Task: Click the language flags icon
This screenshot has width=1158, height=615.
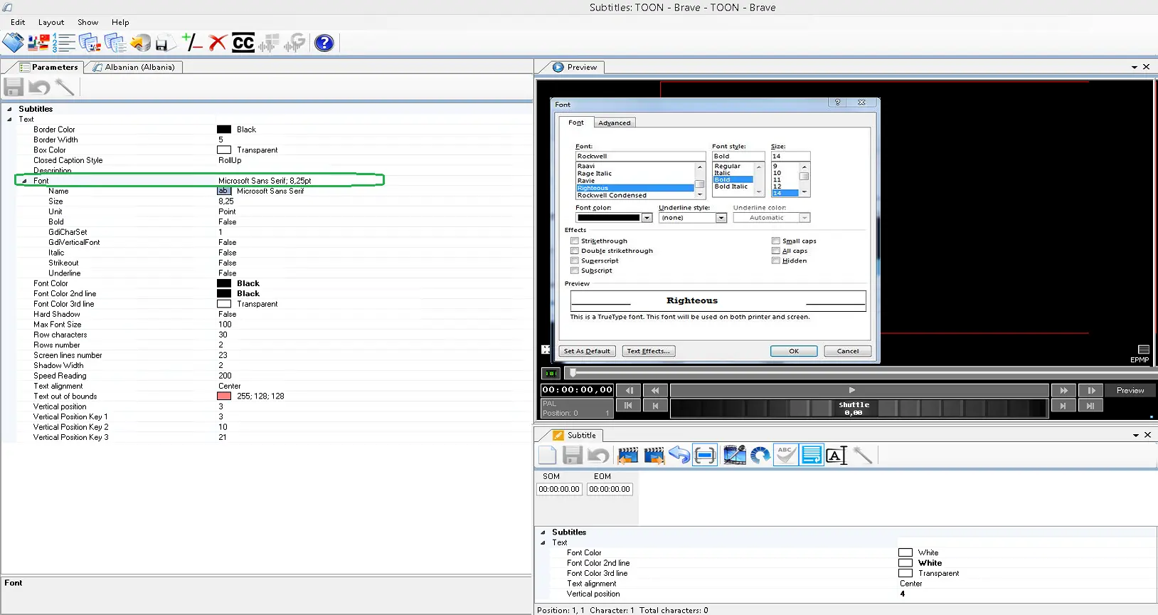Action: [x=38, y=43]
